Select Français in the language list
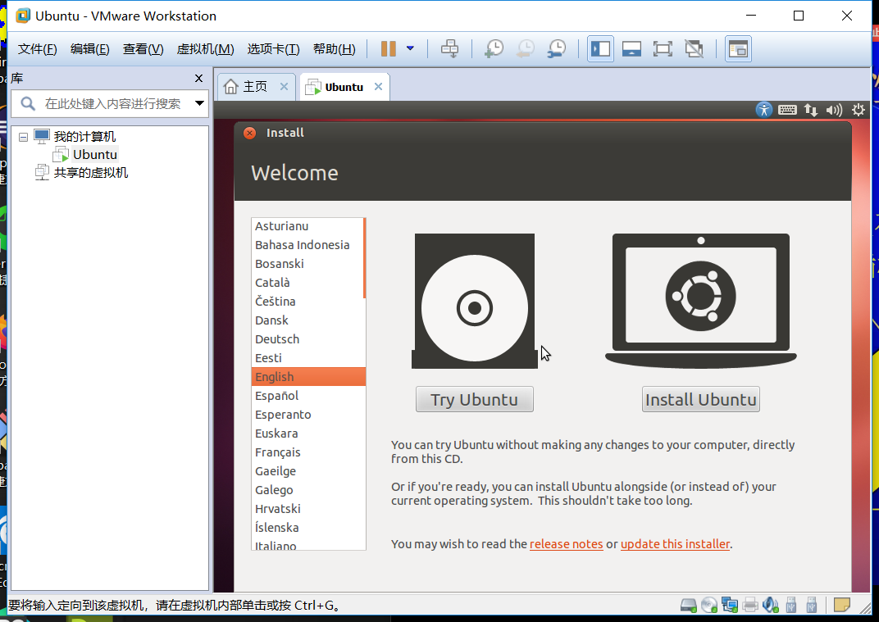879x622 pixels. pos(307,452)
